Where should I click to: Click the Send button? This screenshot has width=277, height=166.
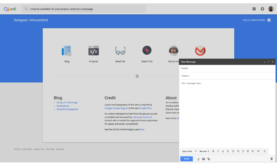(186, 159)
